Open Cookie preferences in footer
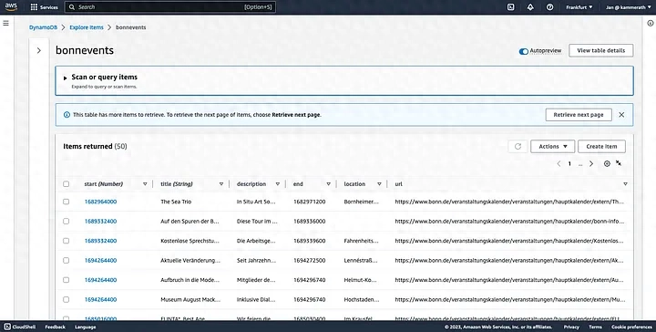The height and width of the screenshot is (332, 656). click(631, 327)
